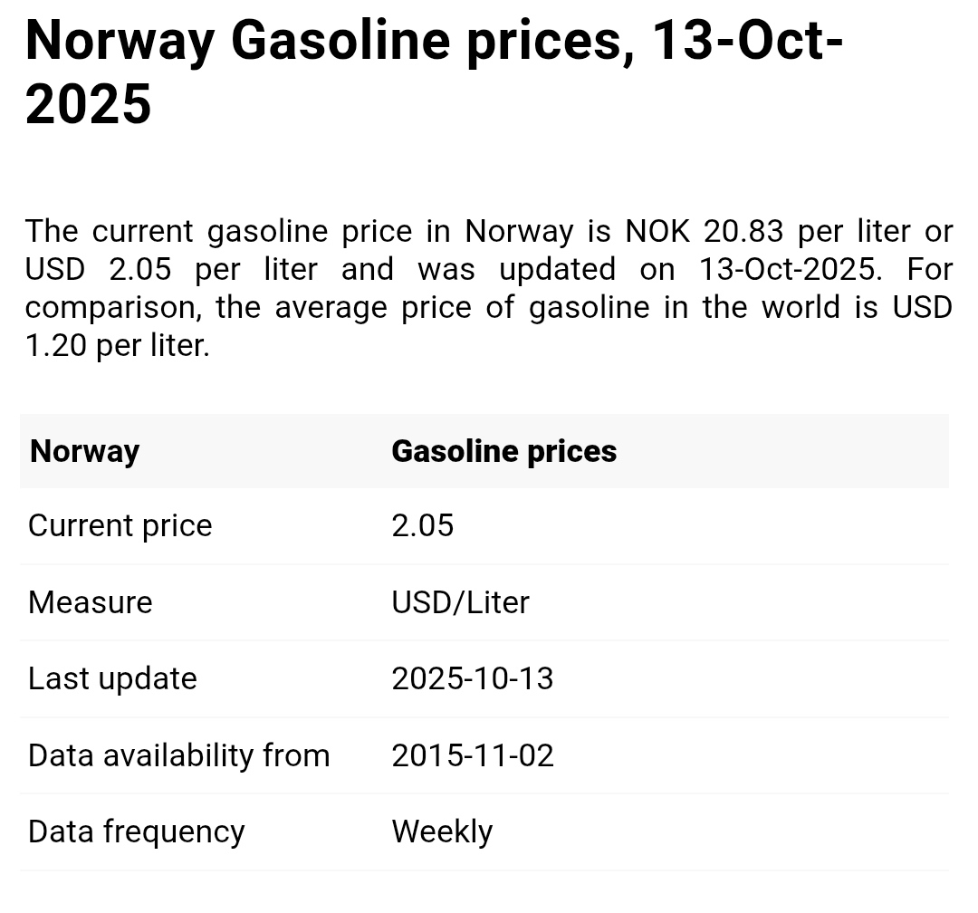Click the 2025-10-13 last update value
Viewport: 978px width, 913px height.
click(x=472, y=679)
